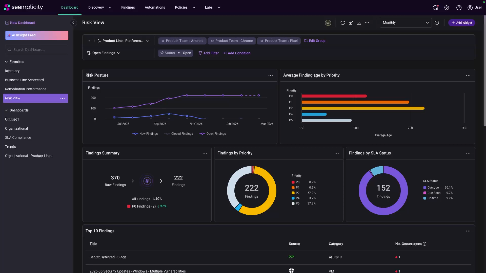Toggle Open Findings legend series
Viewport: 486px width, 273px height.
[x=213, y=134]
